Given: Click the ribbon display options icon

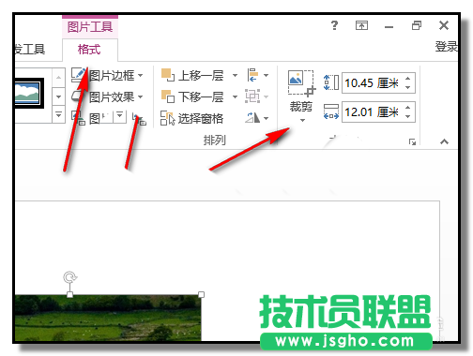Looking at the screenshot, I should [x=361, y=25].
